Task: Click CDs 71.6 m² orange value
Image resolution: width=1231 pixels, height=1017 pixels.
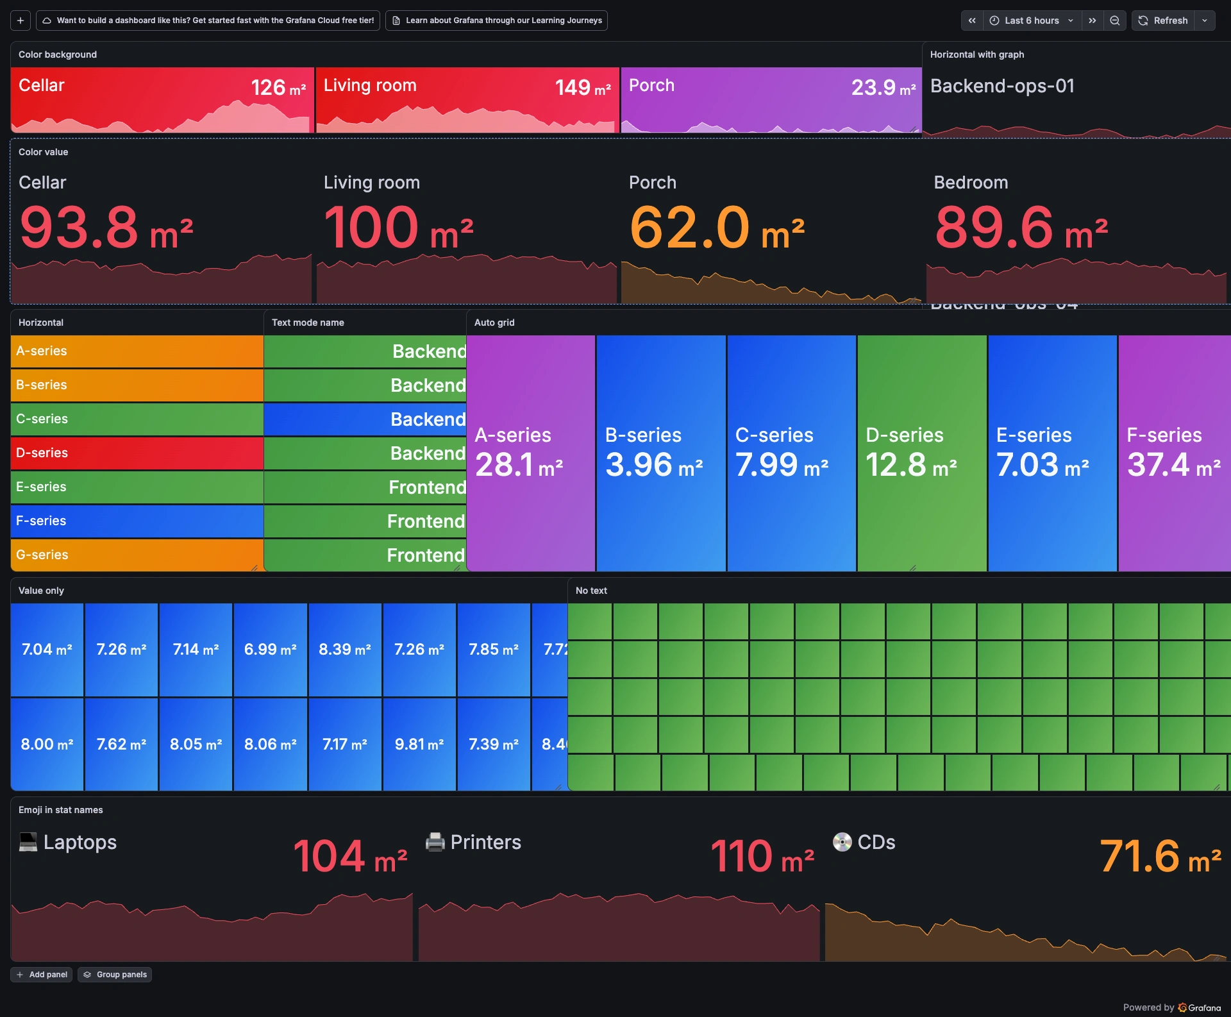Action: 1160,857
